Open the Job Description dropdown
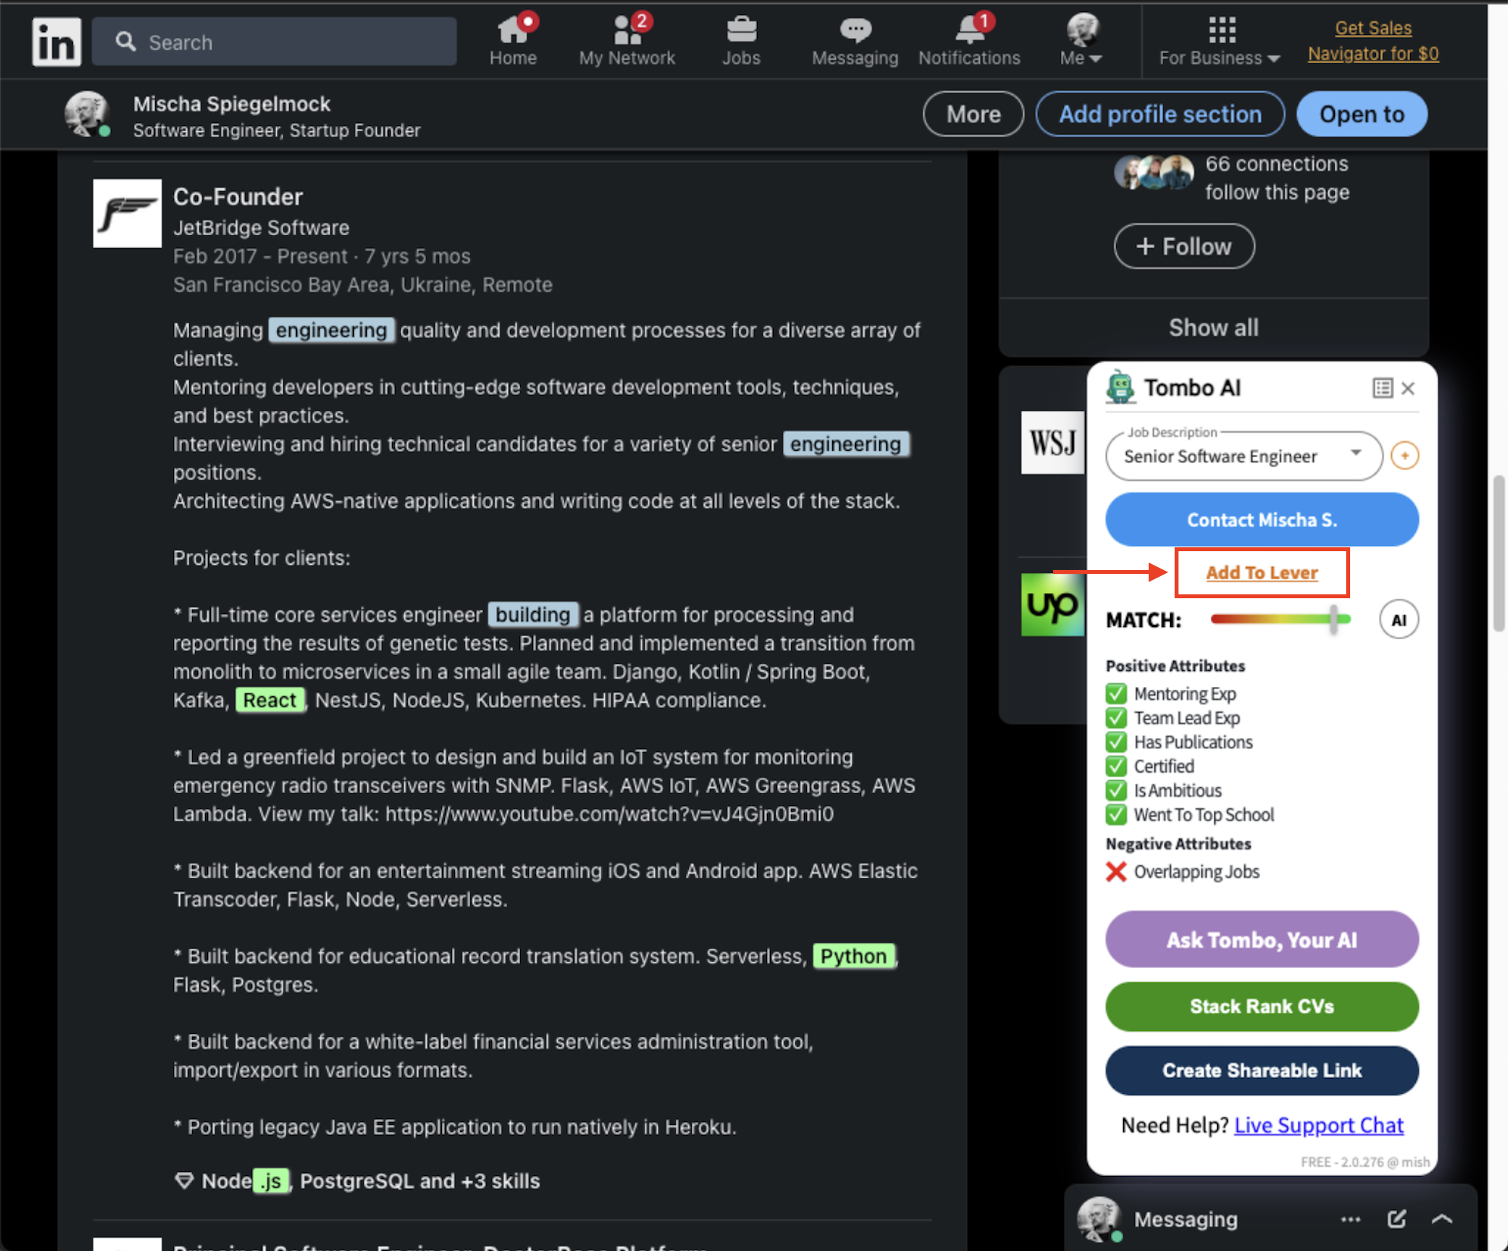 pyautogui.click(x=1244, y=456)
